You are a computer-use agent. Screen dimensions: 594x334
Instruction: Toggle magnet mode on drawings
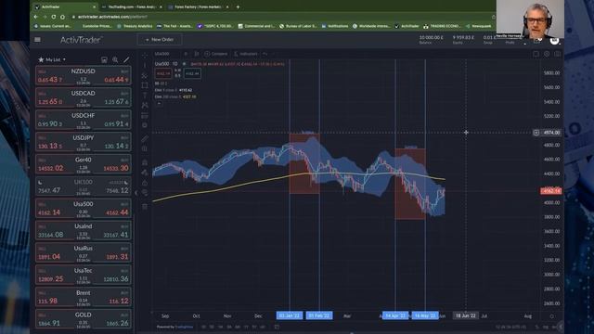coord(145,162)
